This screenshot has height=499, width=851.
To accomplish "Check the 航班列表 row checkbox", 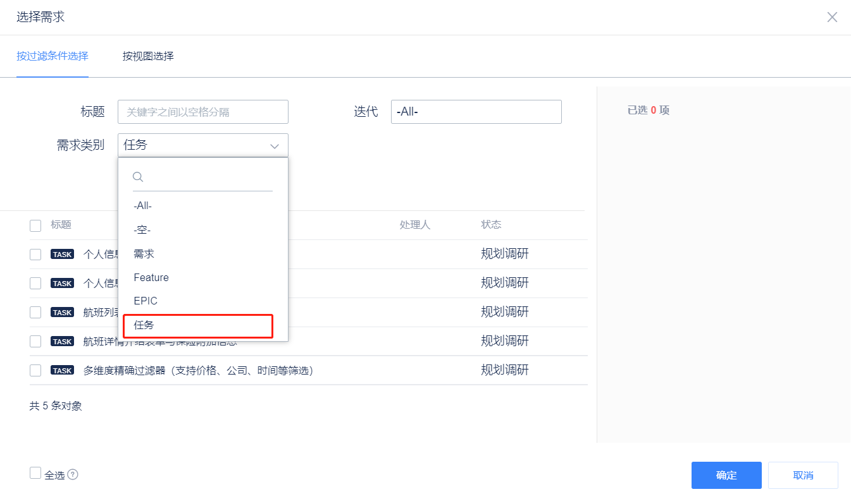I will [x=35, y=313].
